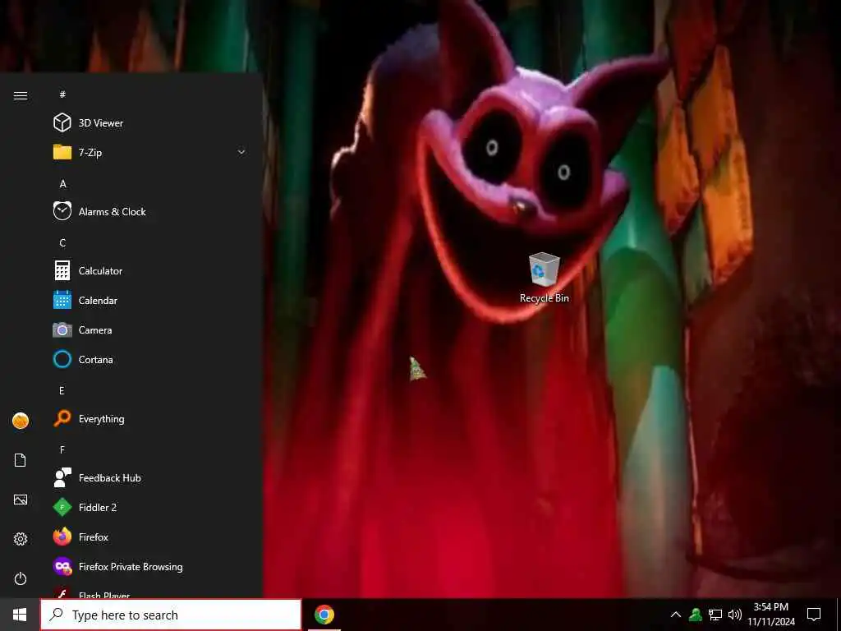Open the 7-Zip folder entry
This screenshot has width=841, height=631.
pyautogui.click(x=151, y=152)
